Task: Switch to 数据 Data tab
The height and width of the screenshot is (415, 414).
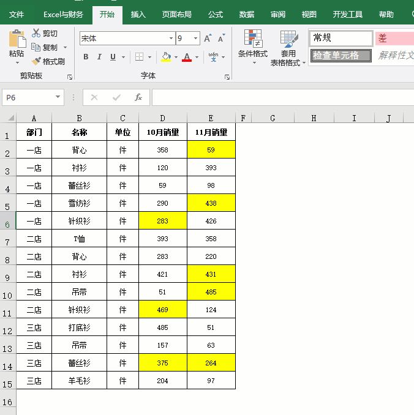Action: (247, 14)
